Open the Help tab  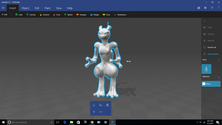pos(70,8)
